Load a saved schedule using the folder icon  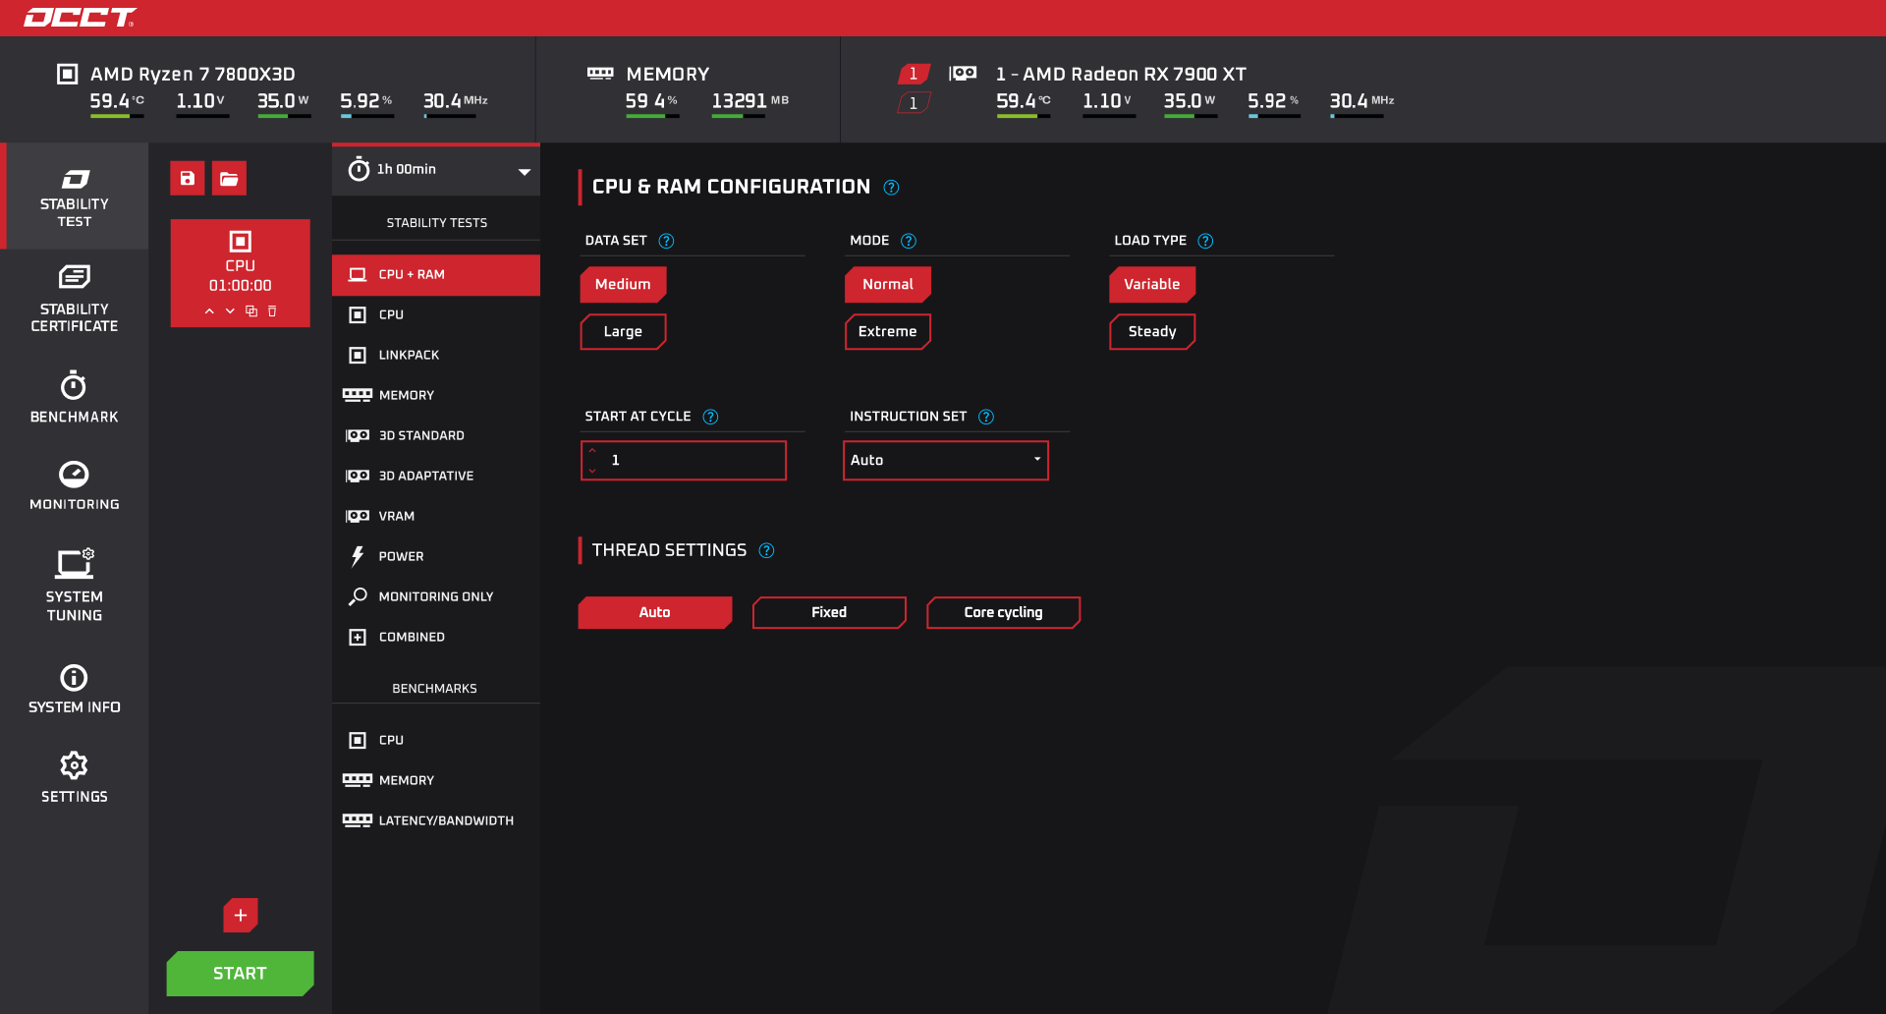(229, 178)
